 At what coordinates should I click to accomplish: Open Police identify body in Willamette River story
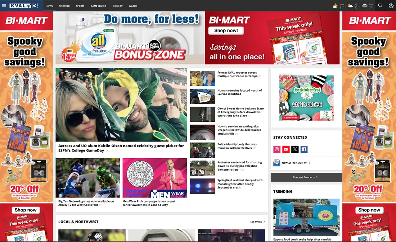click(237, 146)
